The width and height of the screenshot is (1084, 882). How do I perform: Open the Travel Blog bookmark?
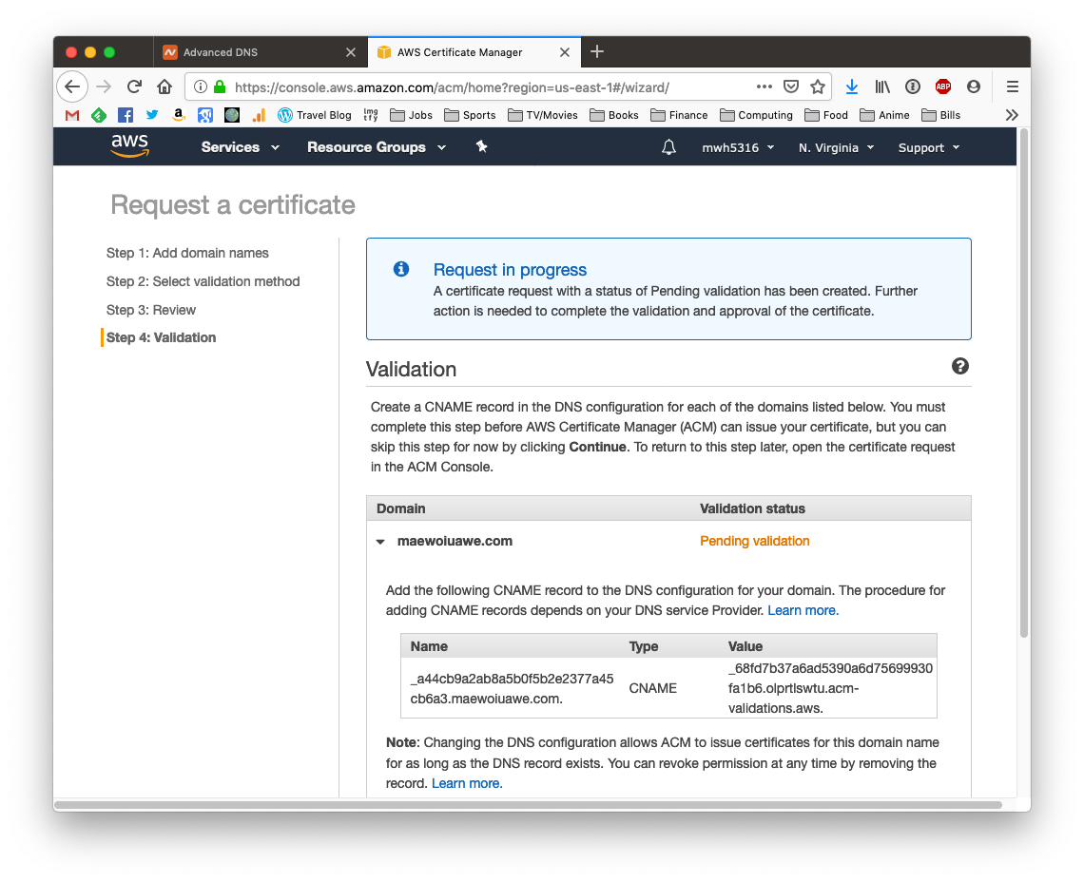pos(315,115)
